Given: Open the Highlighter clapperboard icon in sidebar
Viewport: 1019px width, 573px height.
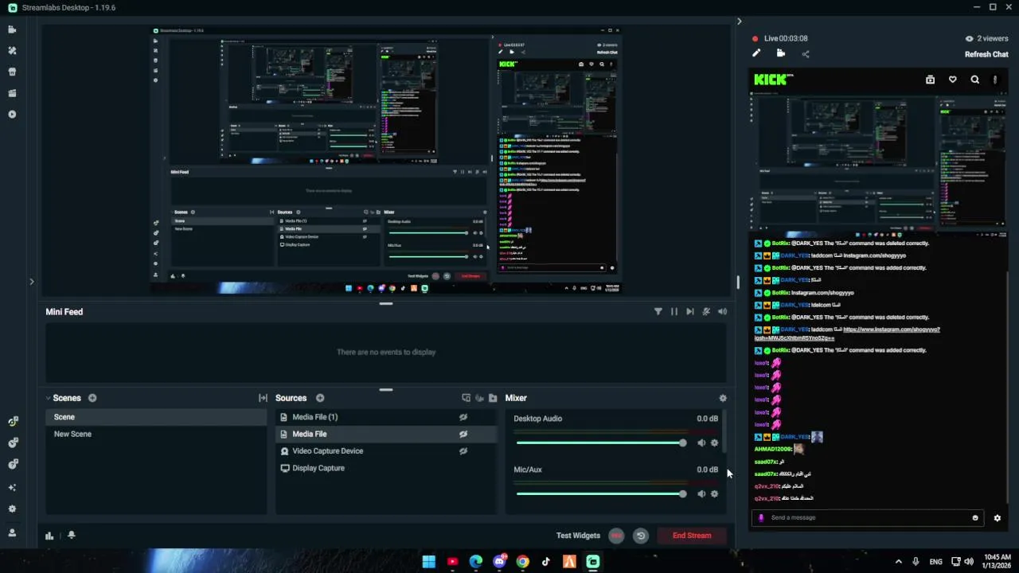Looking at the screenshot, I should (12, 93).
